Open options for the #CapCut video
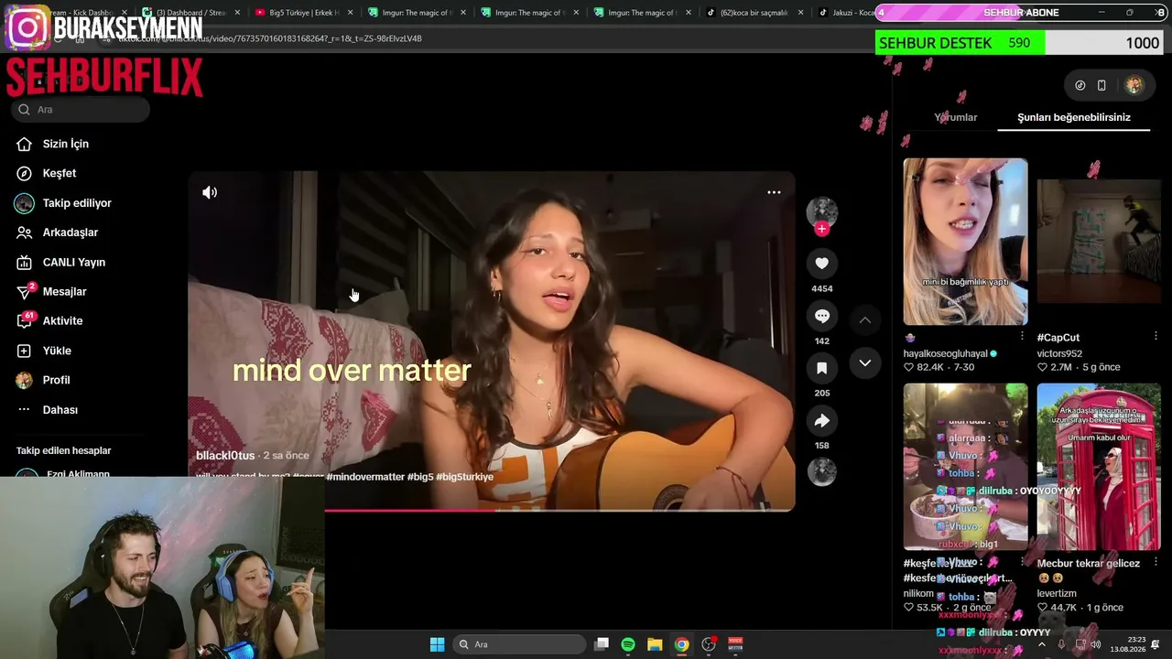The width and height of the screenshot is (1172, 659). point(1156,337)
